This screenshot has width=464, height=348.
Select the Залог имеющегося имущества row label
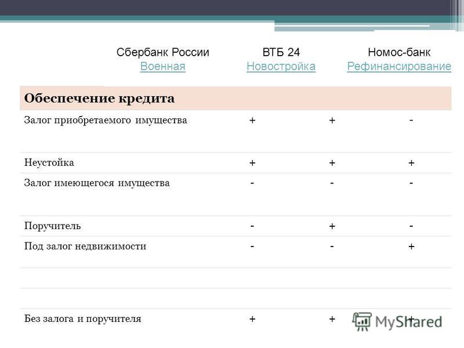pos(97,183)
